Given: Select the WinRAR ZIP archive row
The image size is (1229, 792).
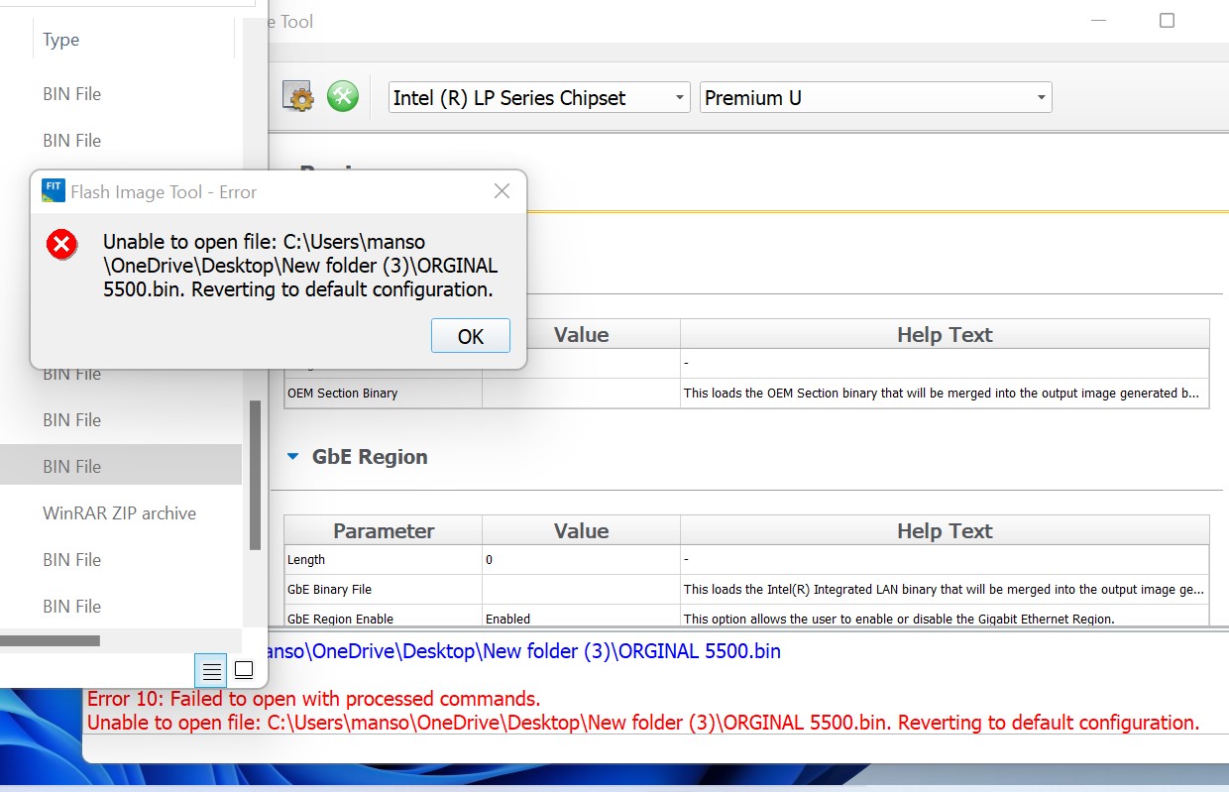Looking at the screenshot, I should [120, 513].
